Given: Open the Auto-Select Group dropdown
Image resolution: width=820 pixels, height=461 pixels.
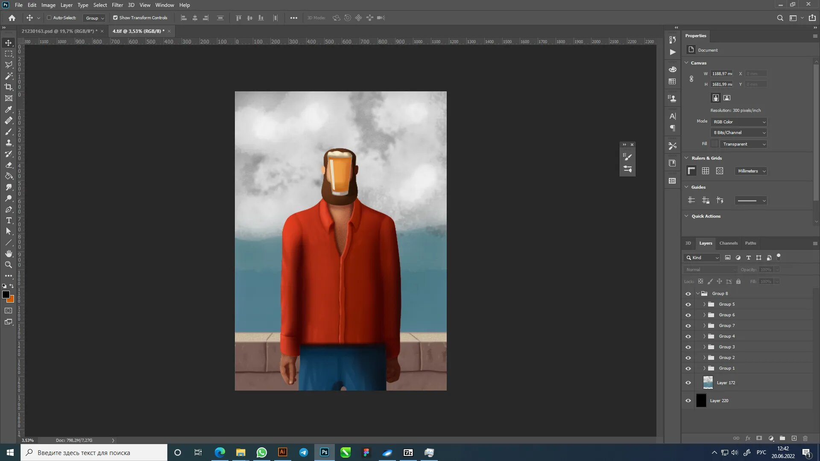Looking at the screenshot, I should (x=94, y=18).
